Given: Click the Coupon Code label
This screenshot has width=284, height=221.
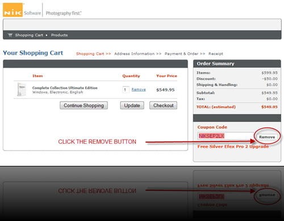Looking at the screenshot, I should coord(212,127).
